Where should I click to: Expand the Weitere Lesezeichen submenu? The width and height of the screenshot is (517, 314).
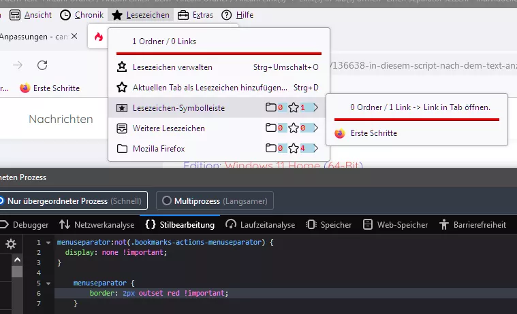315,128
